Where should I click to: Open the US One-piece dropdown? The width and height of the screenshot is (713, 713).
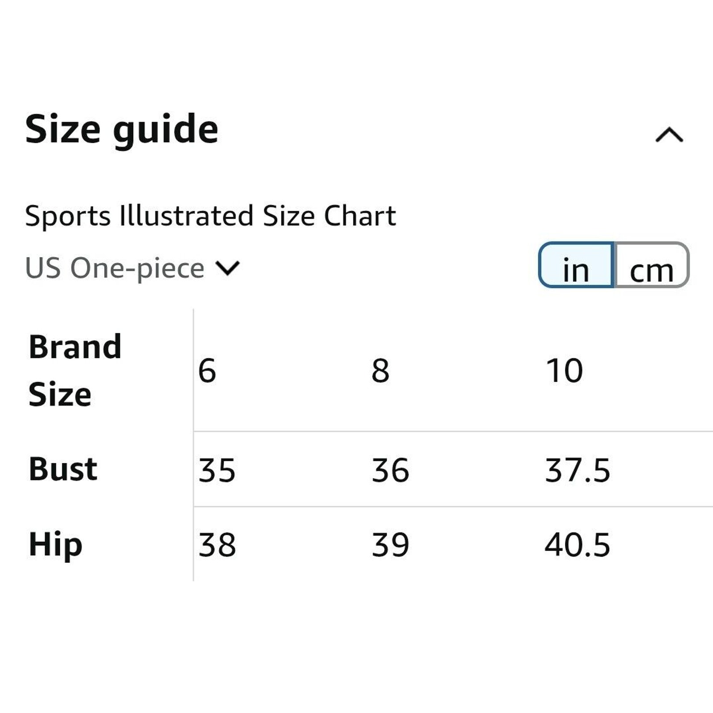pyautogui.click(x=132, y=268)
